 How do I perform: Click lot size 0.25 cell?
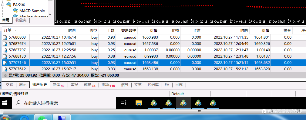tap(111, 50)
